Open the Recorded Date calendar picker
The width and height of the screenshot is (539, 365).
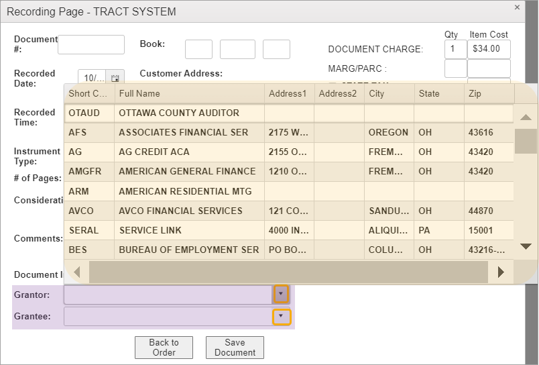coord(115,78)
